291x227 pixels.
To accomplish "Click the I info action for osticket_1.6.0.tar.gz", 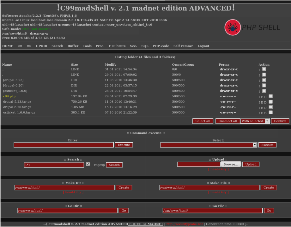I will coord(259,113).
